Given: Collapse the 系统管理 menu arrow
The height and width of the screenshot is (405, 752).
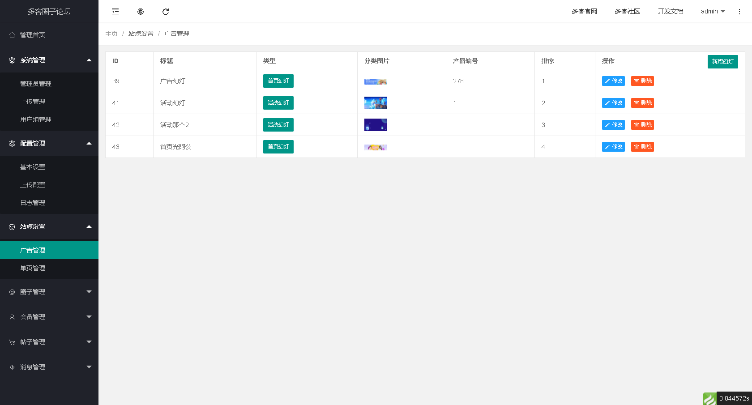Looking at the screenshot, I should point(89,60).
